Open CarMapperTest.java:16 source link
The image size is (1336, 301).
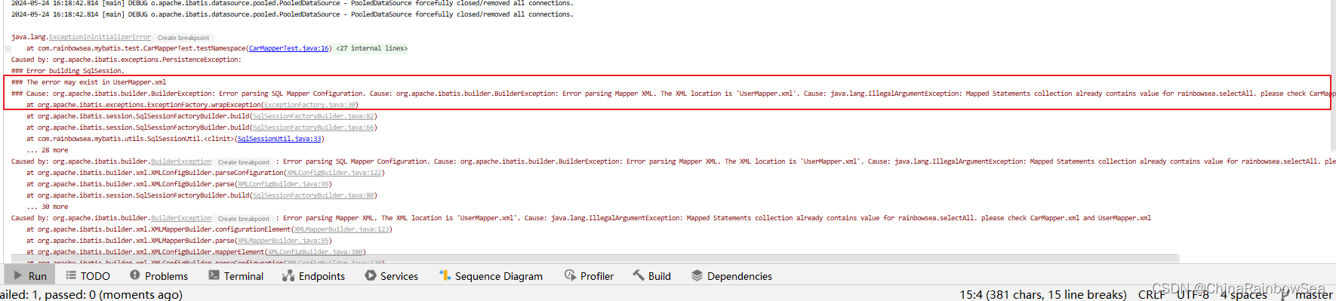(x=289, y=48)
